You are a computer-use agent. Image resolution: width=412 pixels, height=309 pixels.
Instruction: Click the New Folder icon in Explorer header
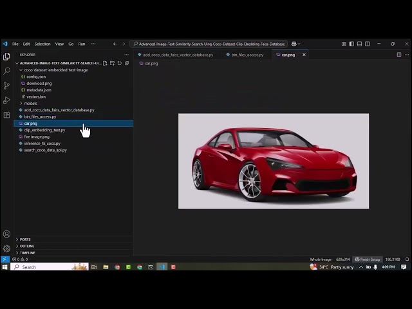click(113, 63)
